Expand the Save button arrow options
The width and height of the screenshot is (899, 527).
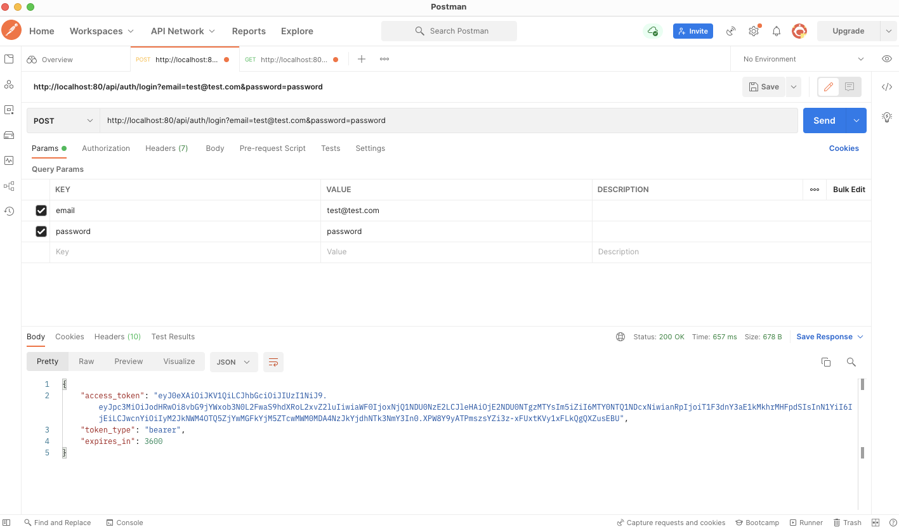[x=793, y=87]
